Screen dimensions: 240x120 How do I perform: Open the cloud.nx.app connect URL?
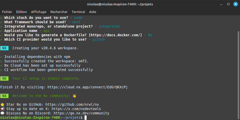pyautogui.click(x=87, y=87)
